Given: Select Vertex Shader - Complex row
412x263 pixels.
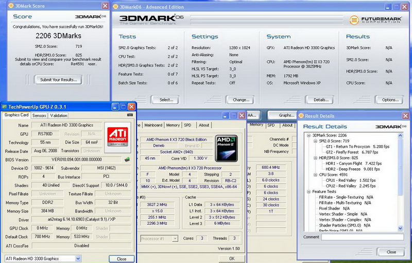Looking at the screenshot, I should (345, 220).
